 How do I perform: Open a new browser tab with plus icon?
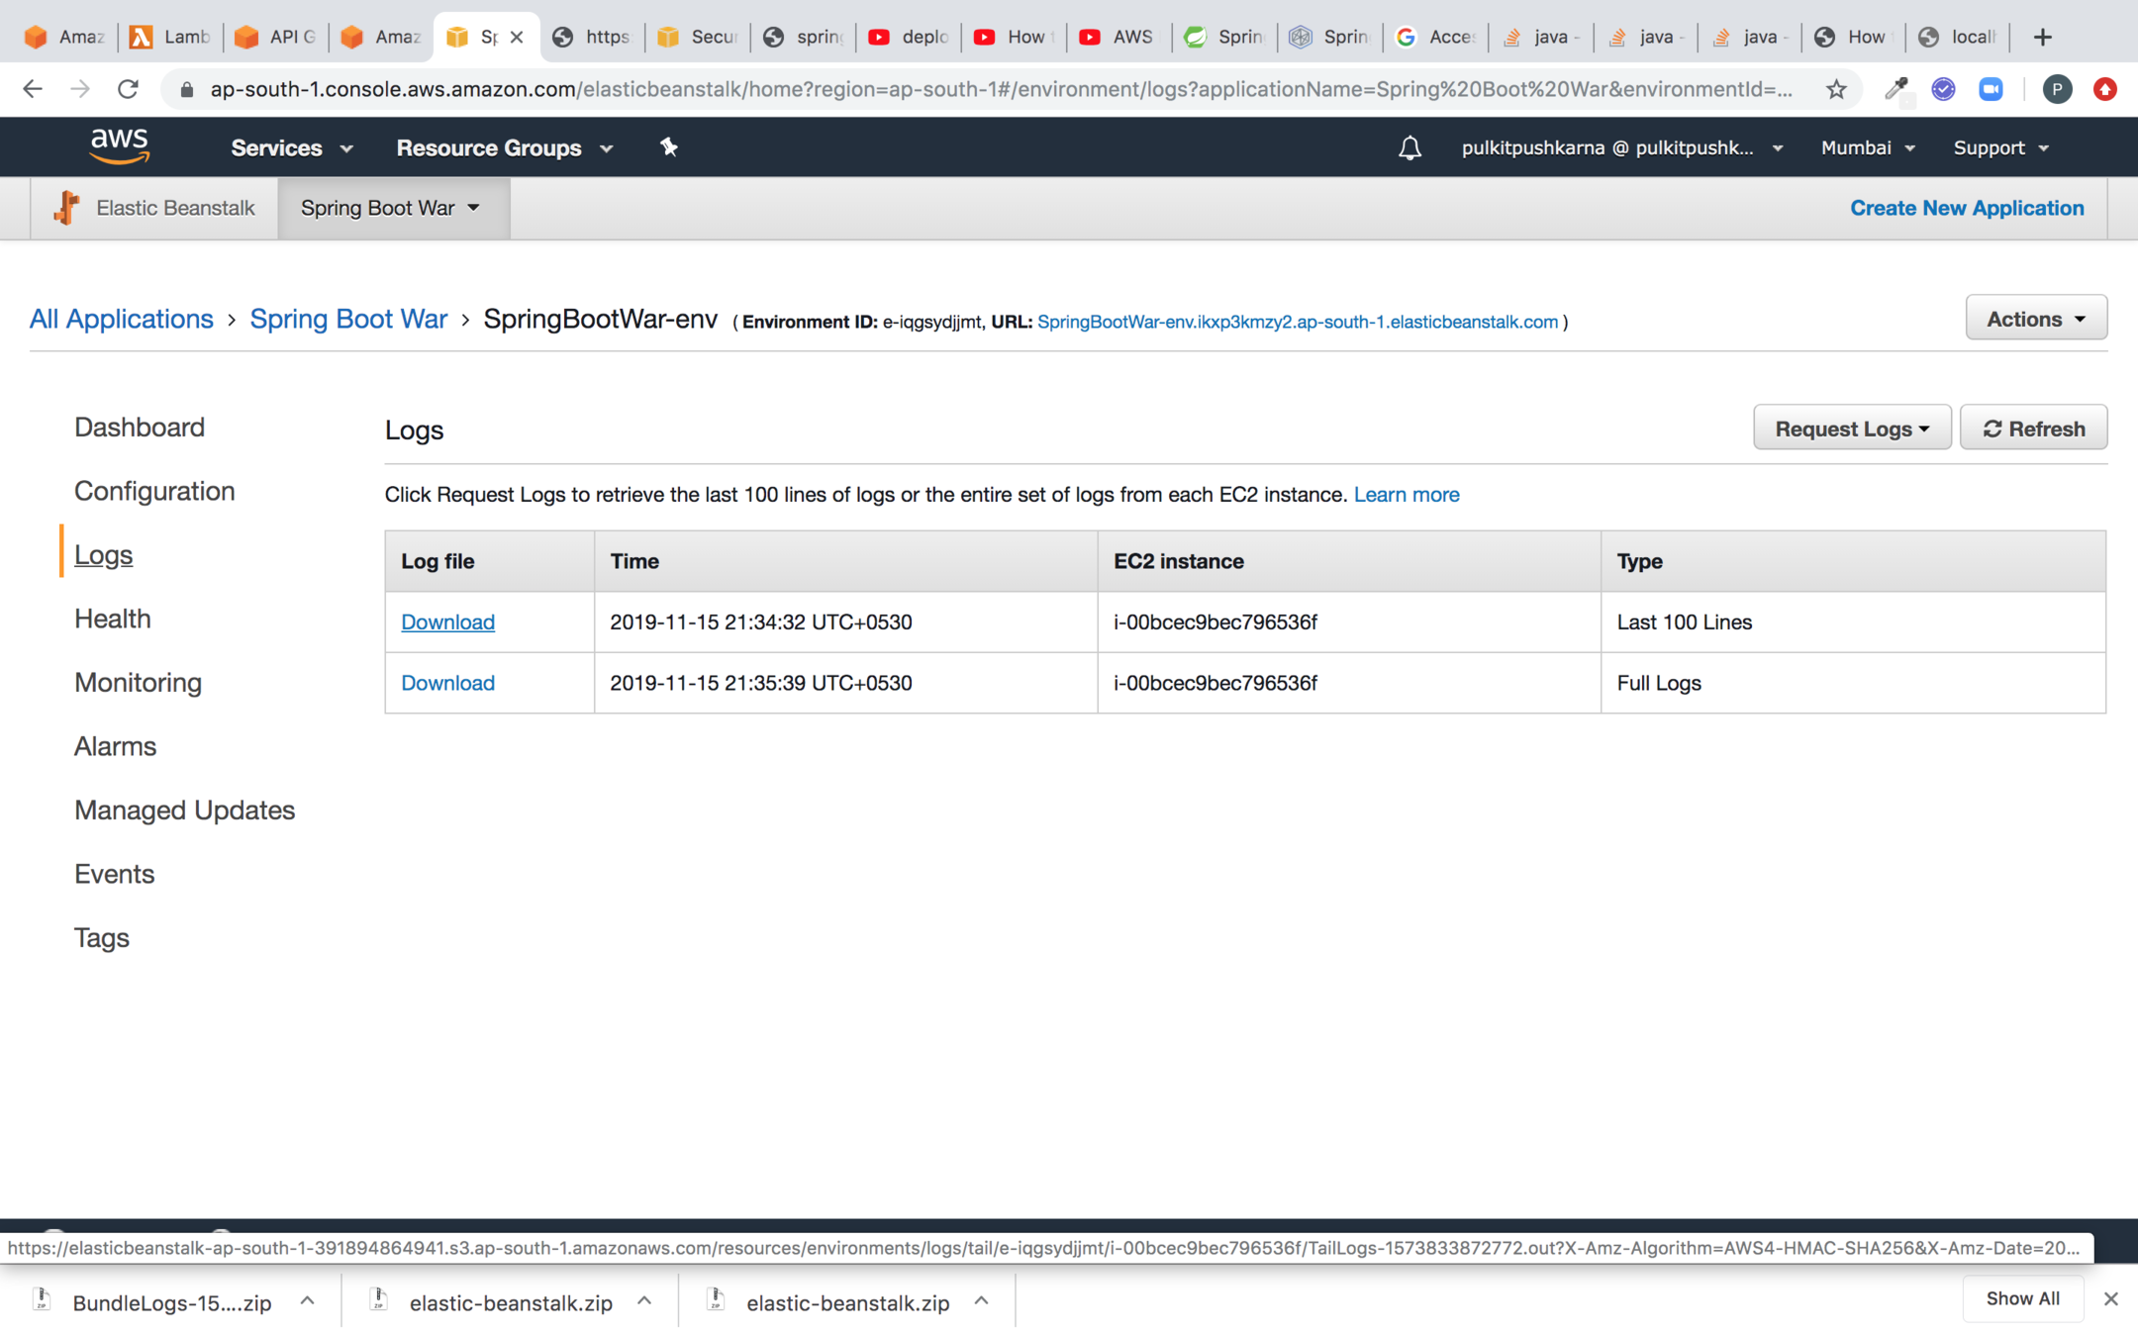point(2042,38)
